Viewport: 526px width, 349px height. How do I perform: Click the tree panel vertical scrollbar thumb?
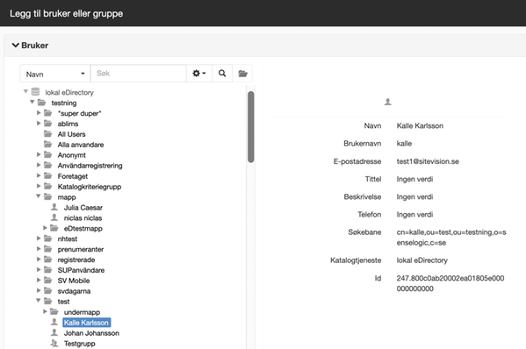(250, 126)
